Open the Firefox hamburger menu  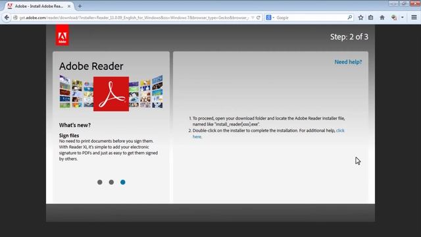414,17
